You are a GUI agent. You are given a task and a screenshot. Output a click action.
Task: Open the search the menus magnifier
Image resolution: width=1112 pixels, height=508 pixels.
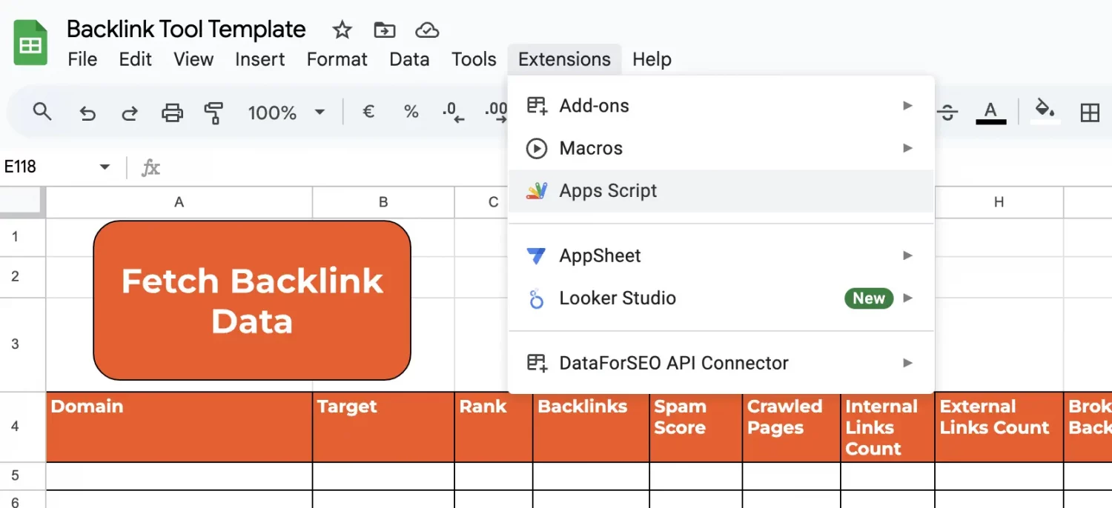click(x=42, y=112)
